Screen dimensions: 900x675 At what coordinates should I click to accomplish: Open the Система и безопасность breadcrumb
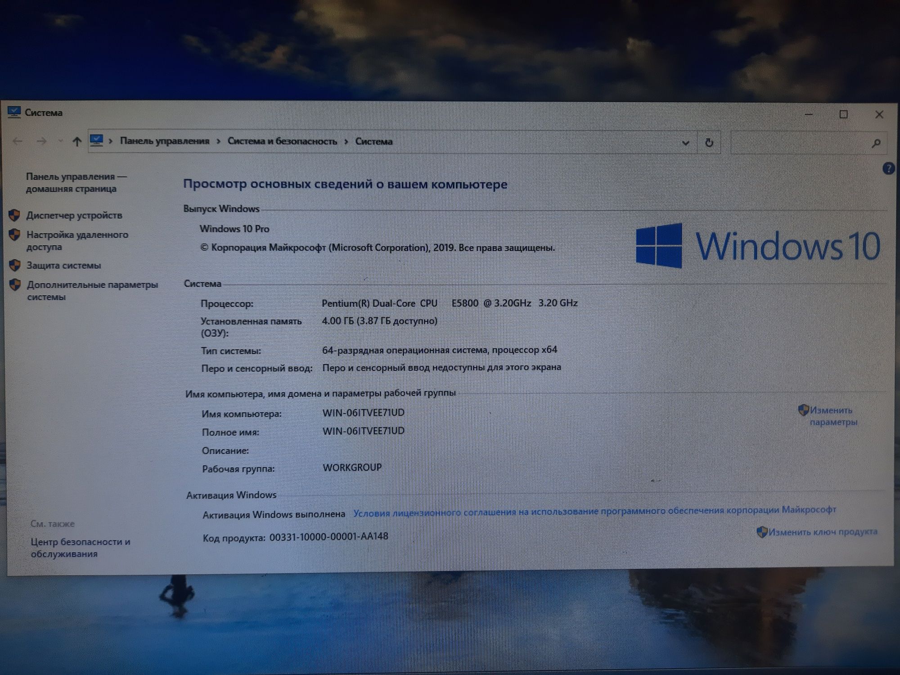pyautogui.click(x=282, y=141)
